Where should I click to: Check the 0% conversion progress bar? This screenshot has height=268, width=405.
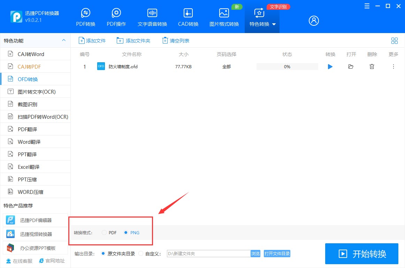[x=287, y=66]
